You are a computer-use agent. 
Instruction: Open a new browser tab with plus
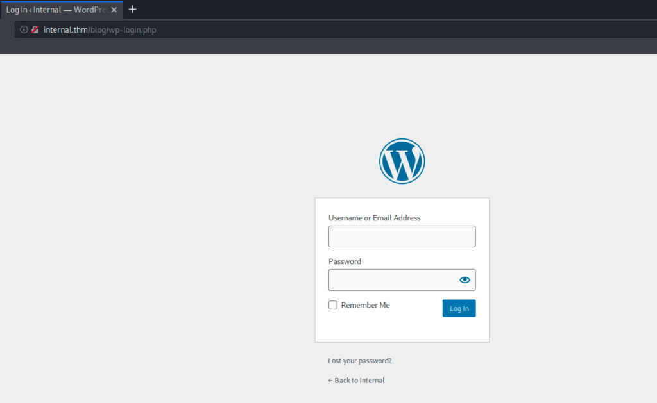(x=132, y=9)
